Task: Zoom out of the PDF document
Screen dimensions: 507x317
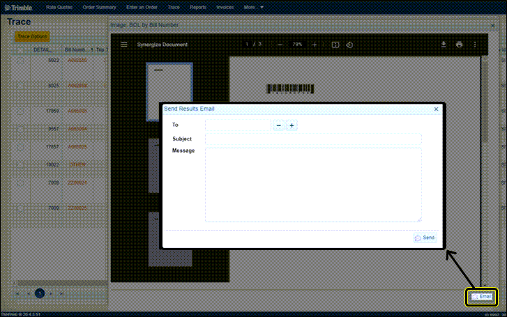Action: pos(280,45)
